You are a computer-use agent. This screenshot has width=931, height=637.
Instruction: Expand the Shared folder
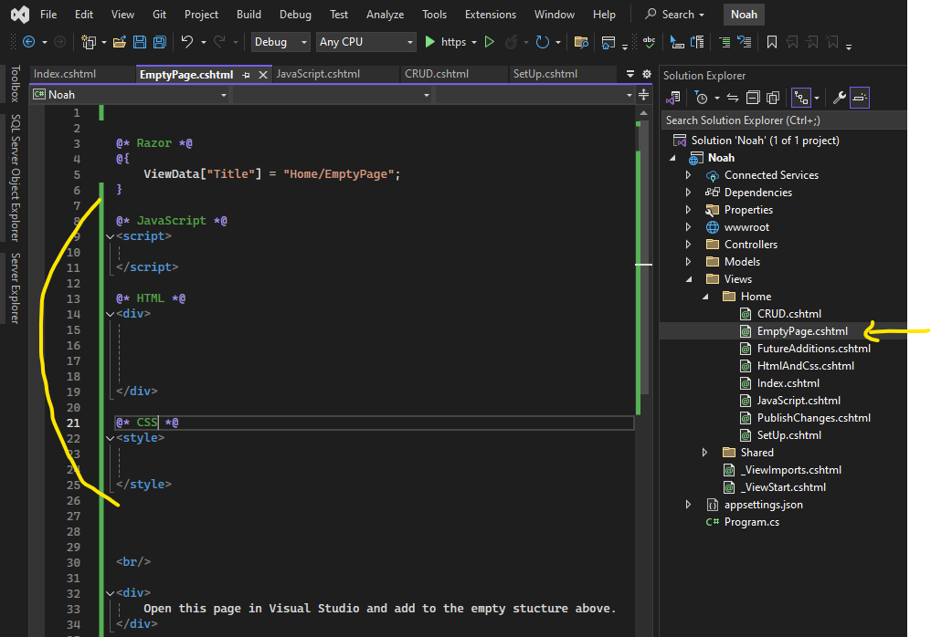tap(705, 453)
